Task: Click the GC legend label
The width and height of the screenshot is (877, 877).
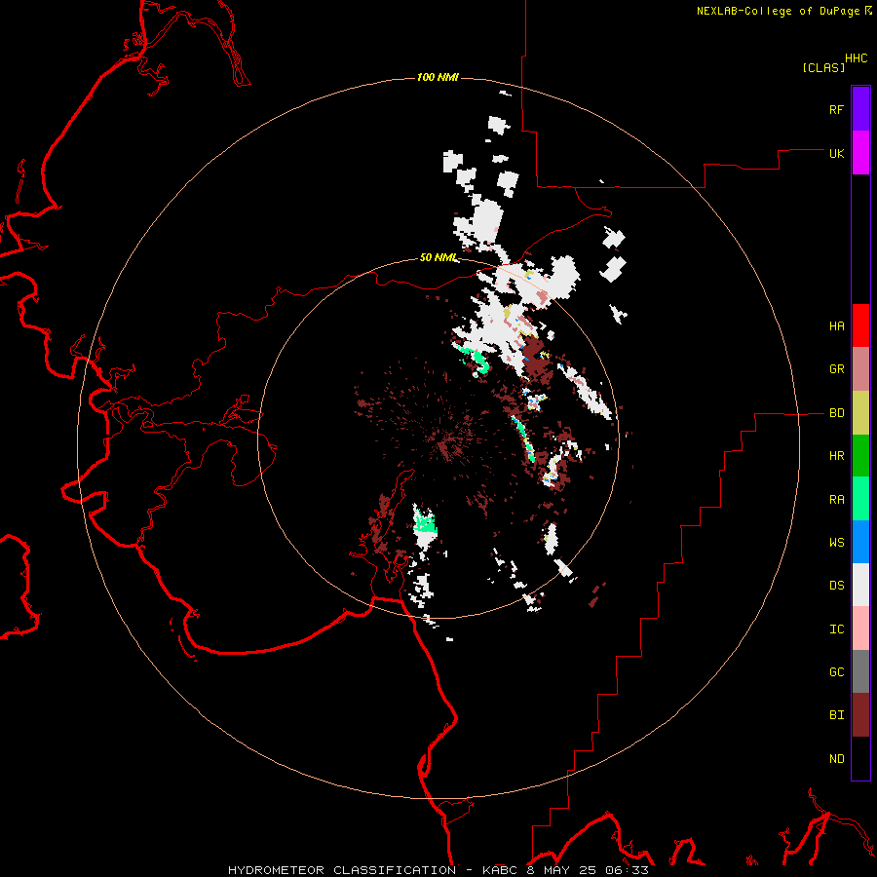Action: coord(837,672)
